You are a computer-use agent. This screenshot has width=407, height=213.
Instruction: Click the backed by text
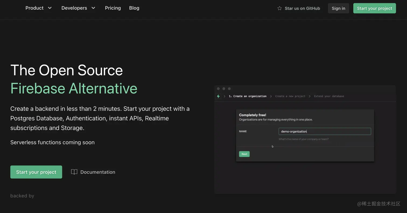[x=22, y=196]
